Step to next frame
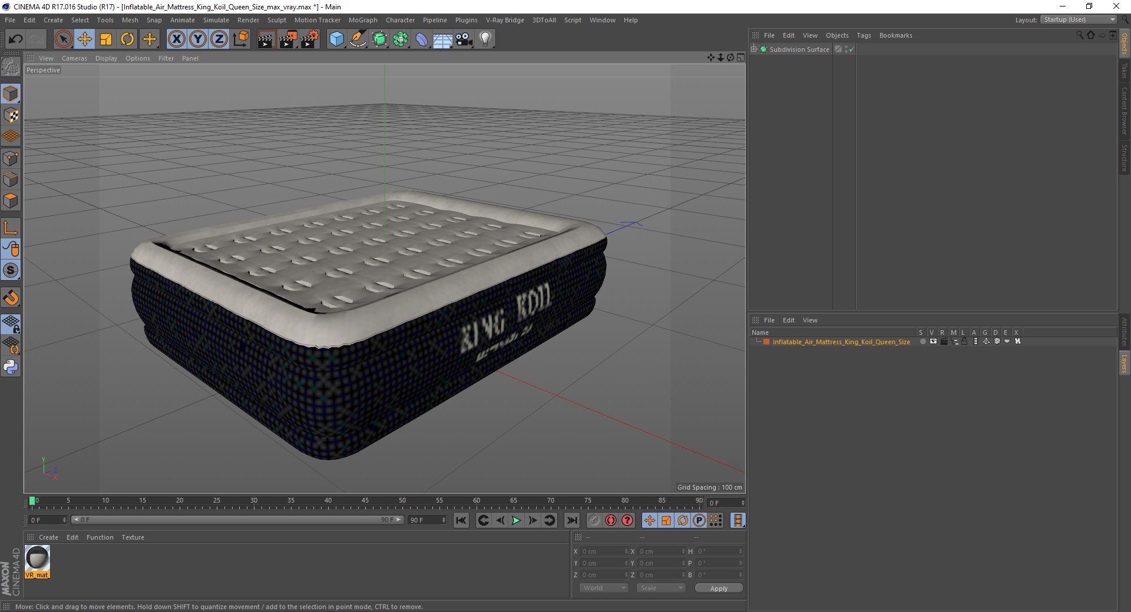This screenshot has width=1131, height=612. point(533,520)
